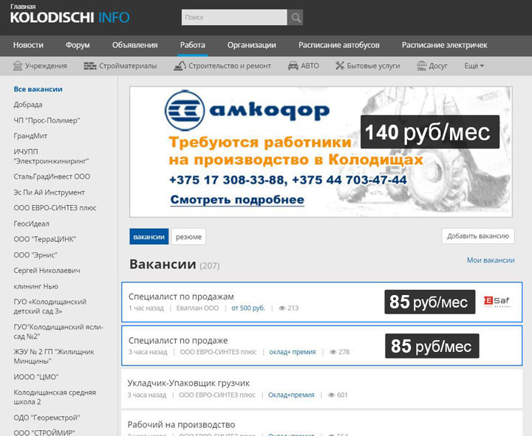This screenshot has height=436, width=532.
Task: Click the Amkodor logo in banner
Action: pos(247,111)
